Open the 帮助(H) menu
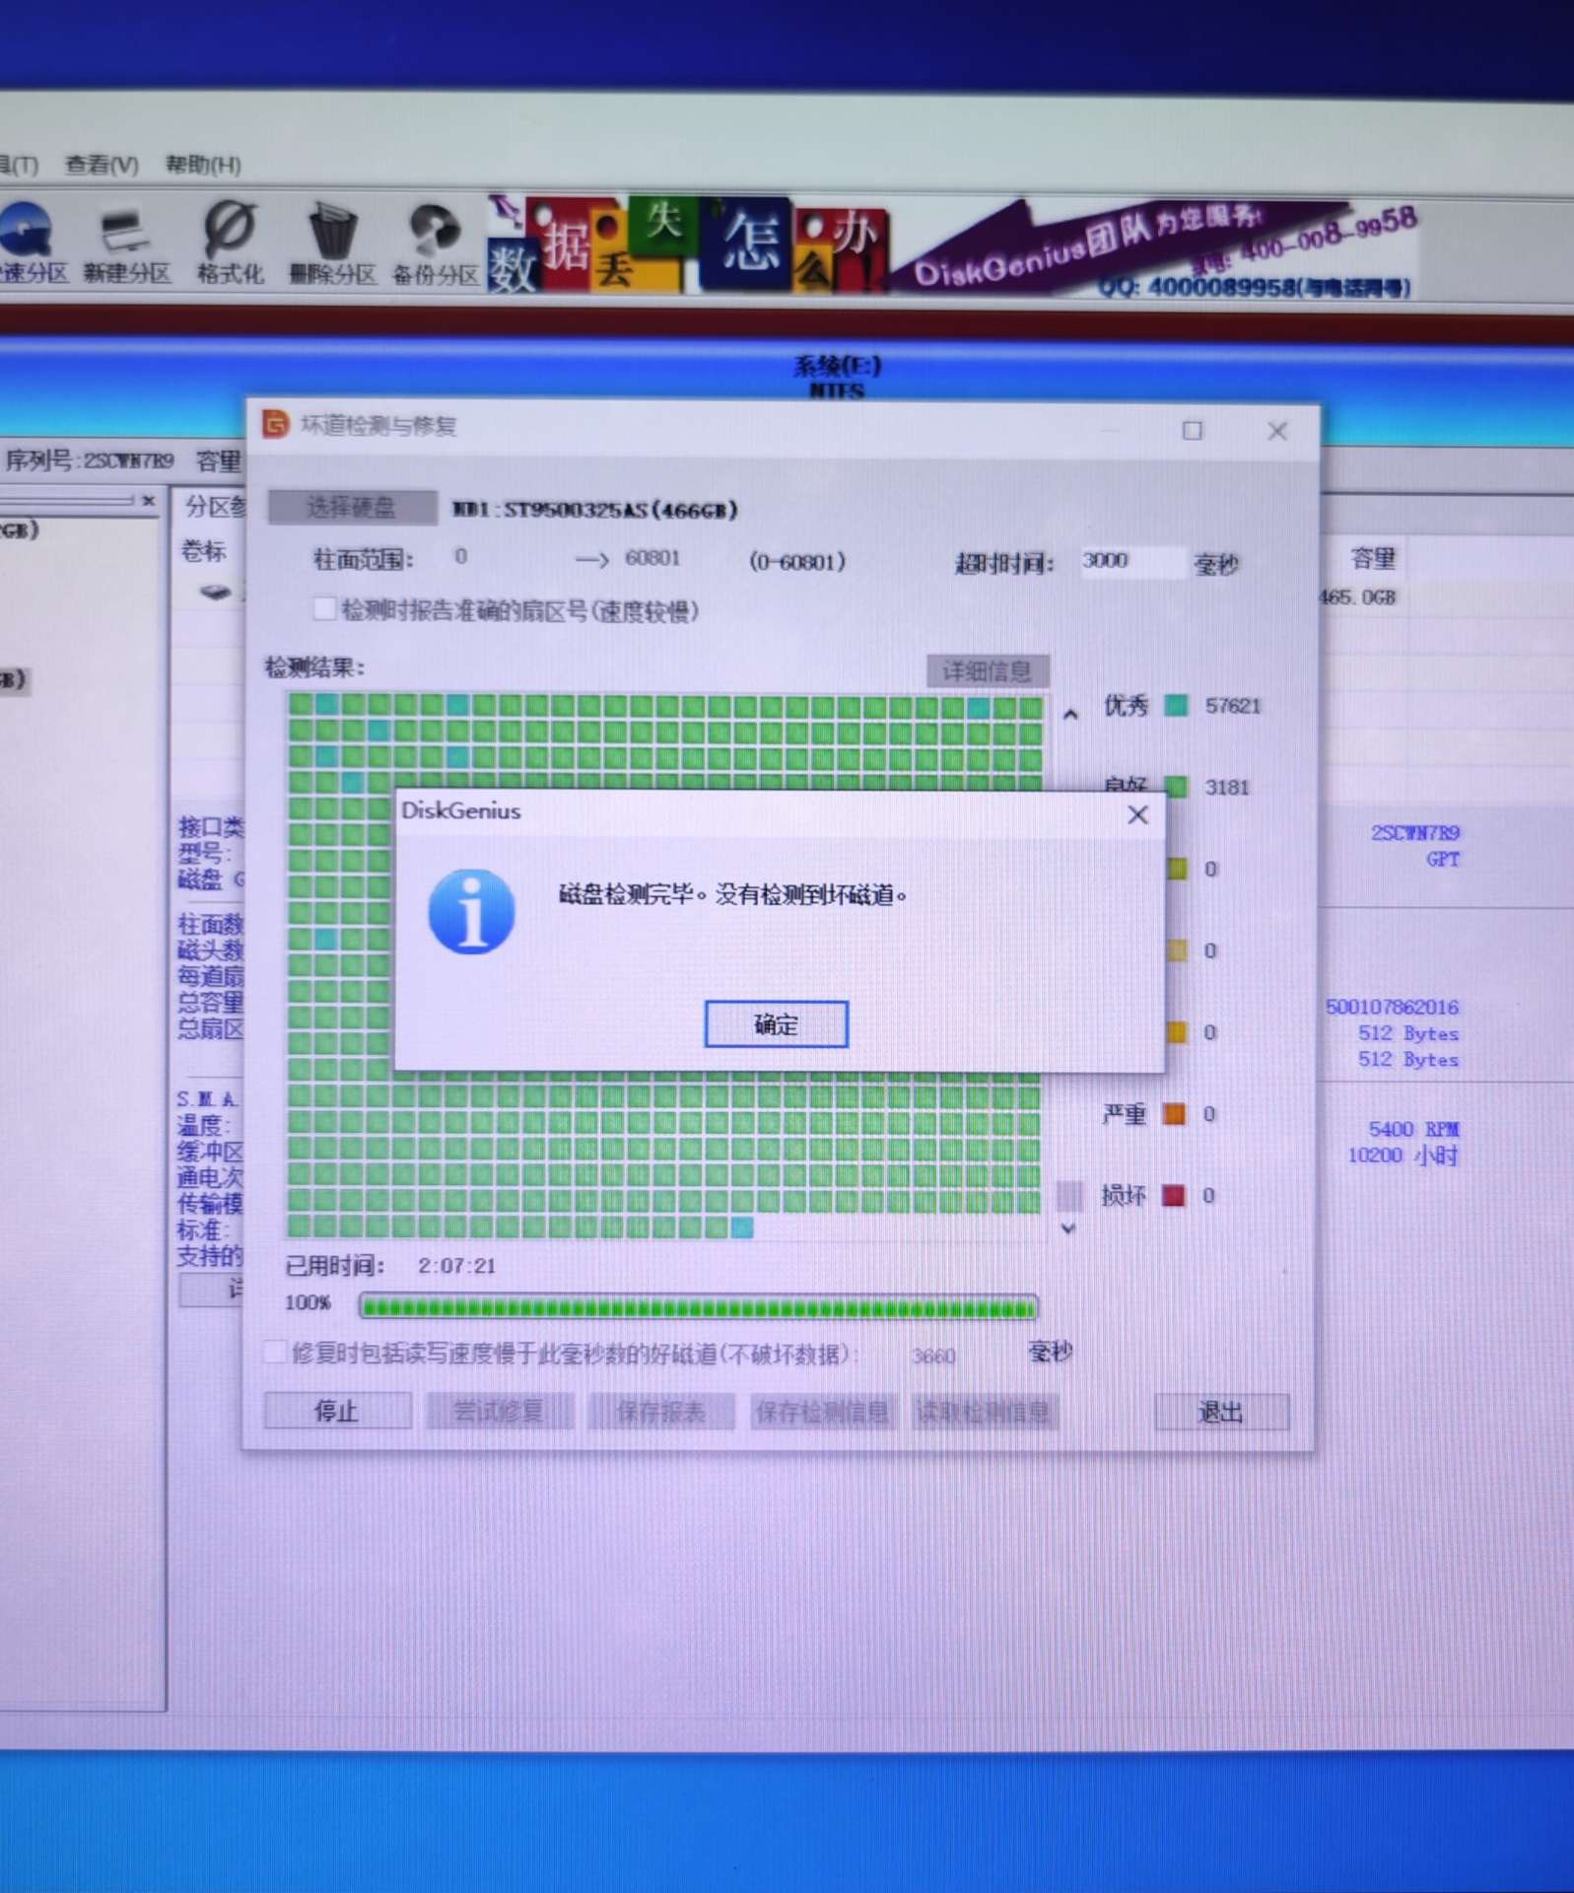The height and width of the screenshot is (1893, 1574). [x=203, y=165]
